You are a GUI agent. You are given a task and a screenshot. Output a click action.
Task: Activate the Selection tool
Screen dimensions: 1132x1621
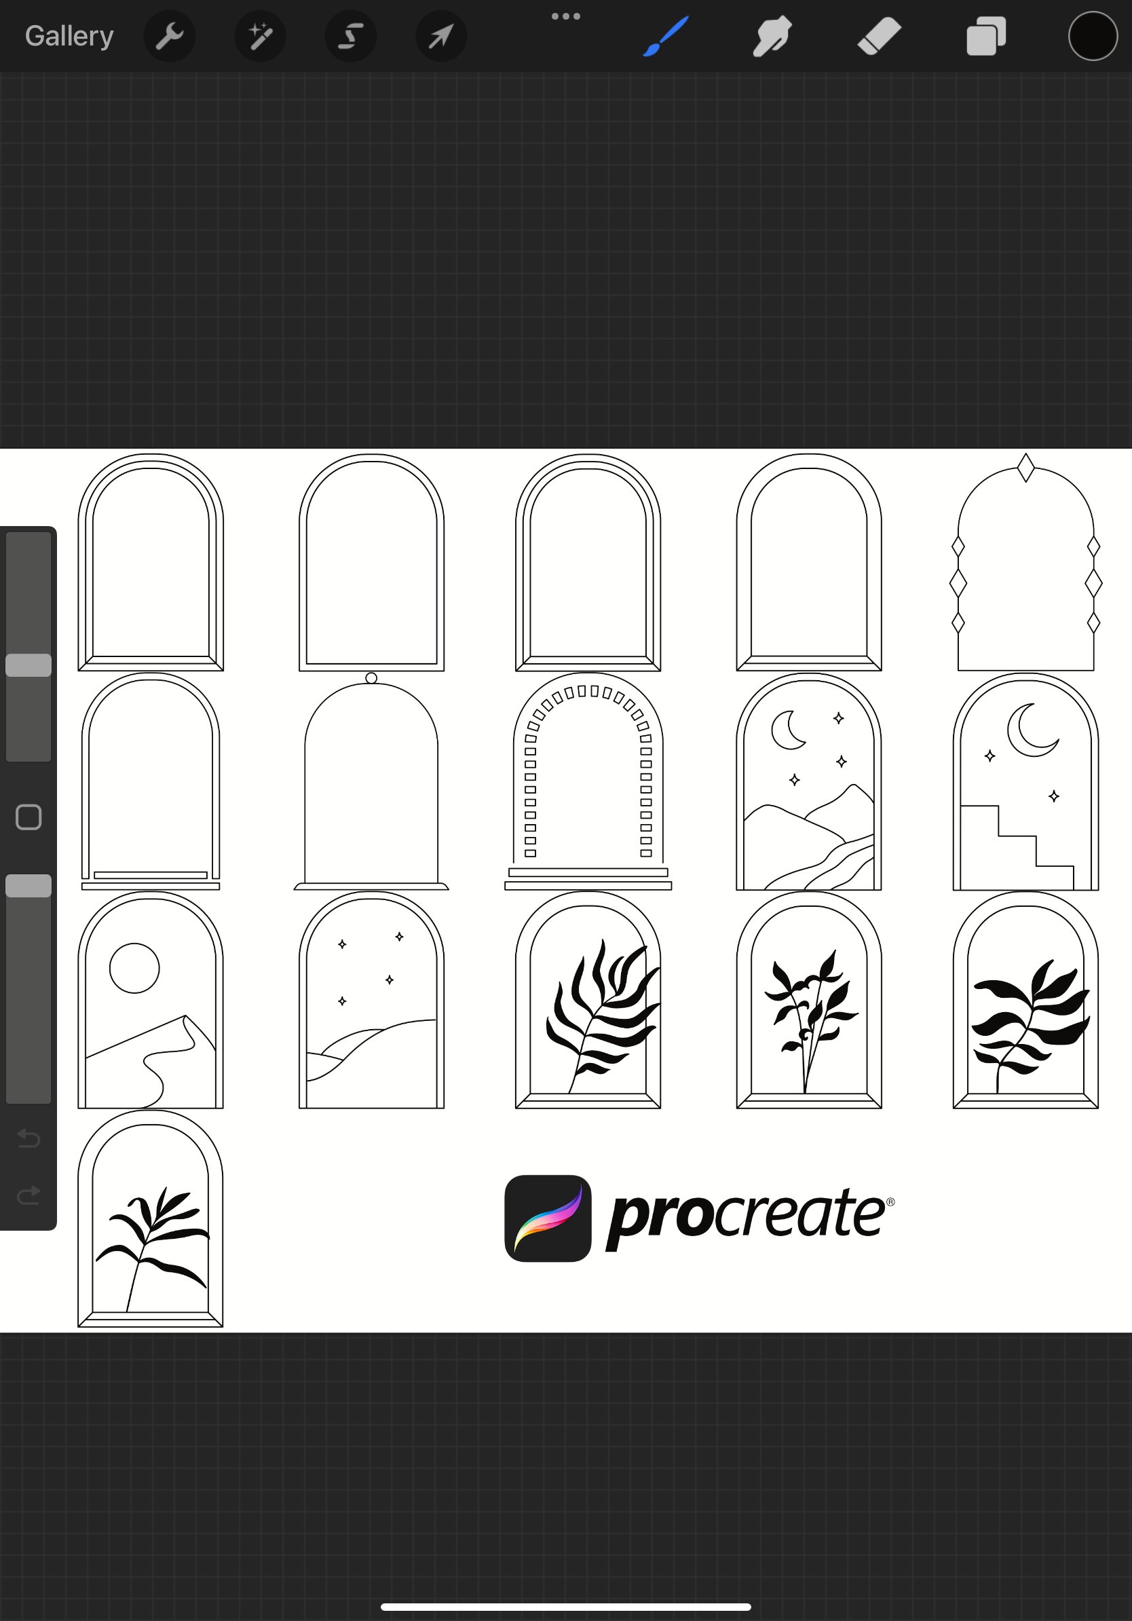[x=350, y=36]
